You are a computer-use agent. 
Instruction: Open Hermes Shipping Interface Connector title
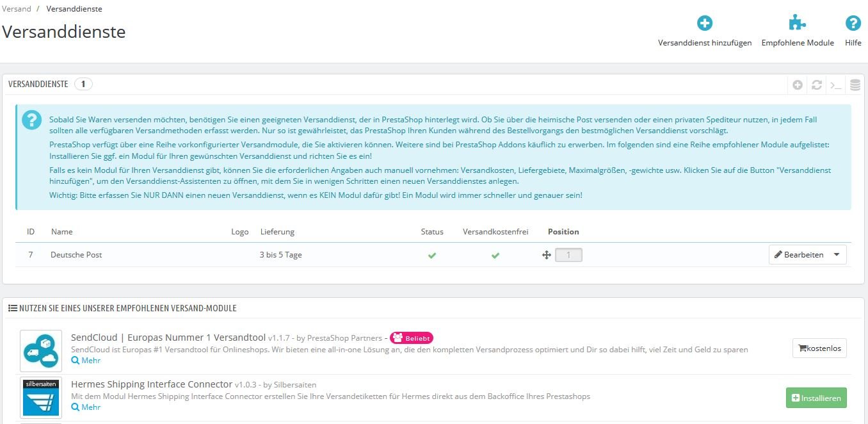pyautogui.click(x=151, y=384)
